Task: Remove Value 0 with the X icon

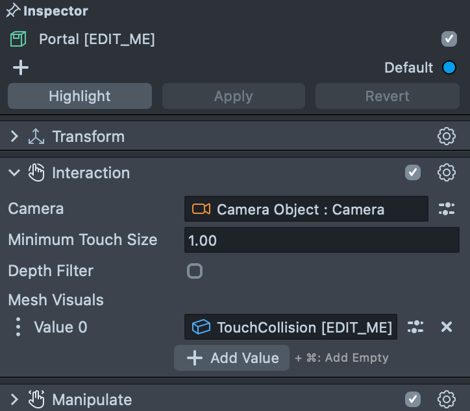Action: pyautogui.click(x=447, y=327)
